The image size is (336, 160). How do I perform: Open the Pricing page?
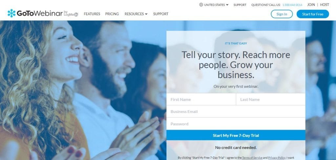tap(112, 14)
